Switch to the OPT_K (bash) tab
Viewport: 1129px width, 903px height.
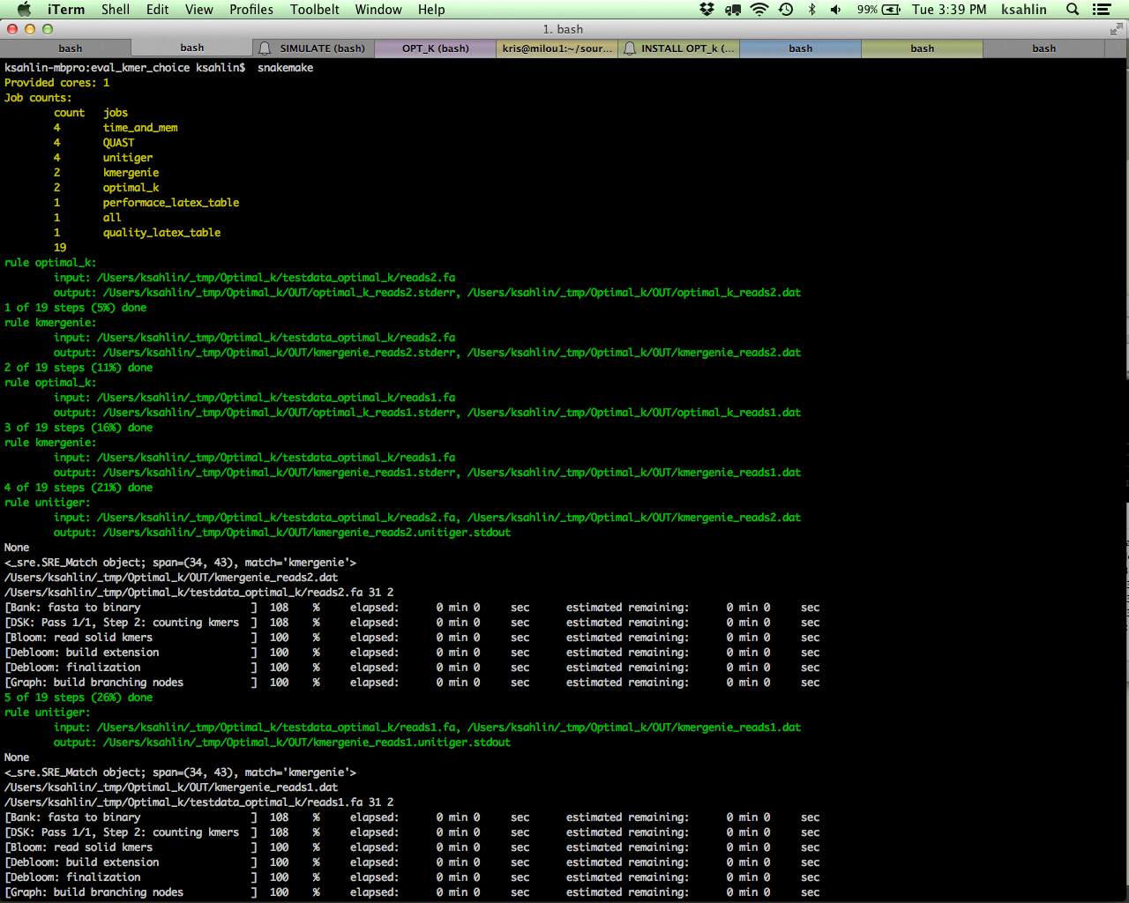[x=436, y=49]
